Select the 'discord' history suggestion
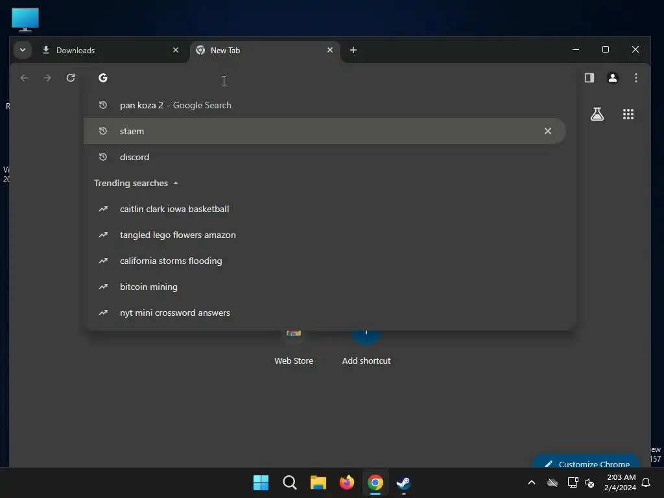 coord(324,157)
